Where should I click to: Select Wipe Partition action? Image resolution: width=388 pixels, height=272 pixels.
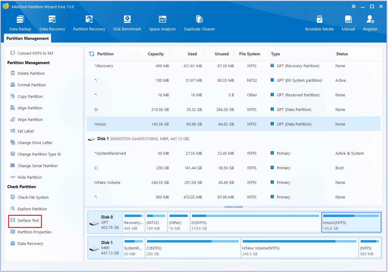point(26,119)
